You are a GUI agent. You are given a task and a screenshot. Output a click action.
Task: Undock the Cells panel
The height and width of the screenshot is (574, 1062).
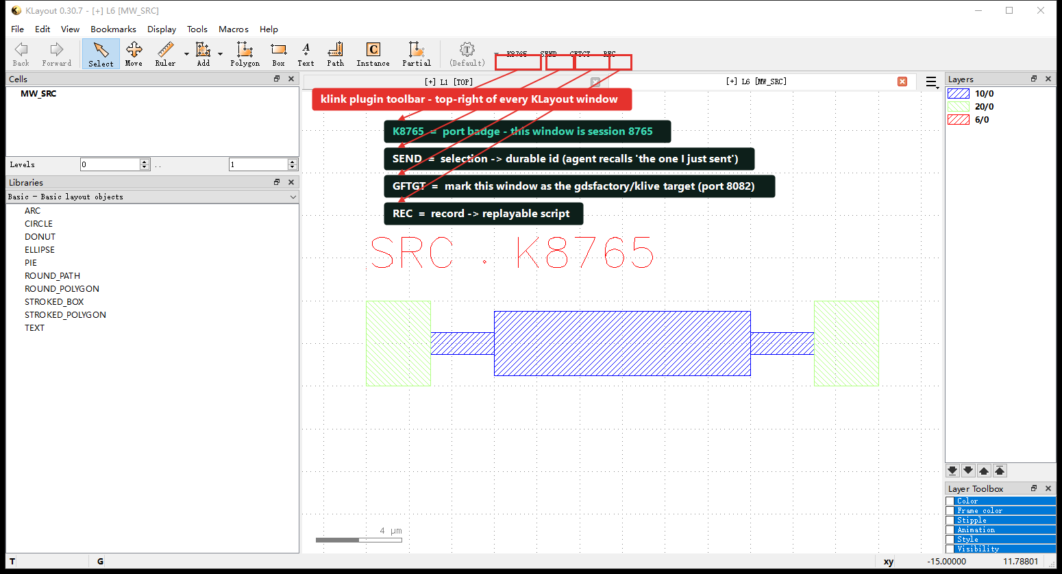point(277,79)
